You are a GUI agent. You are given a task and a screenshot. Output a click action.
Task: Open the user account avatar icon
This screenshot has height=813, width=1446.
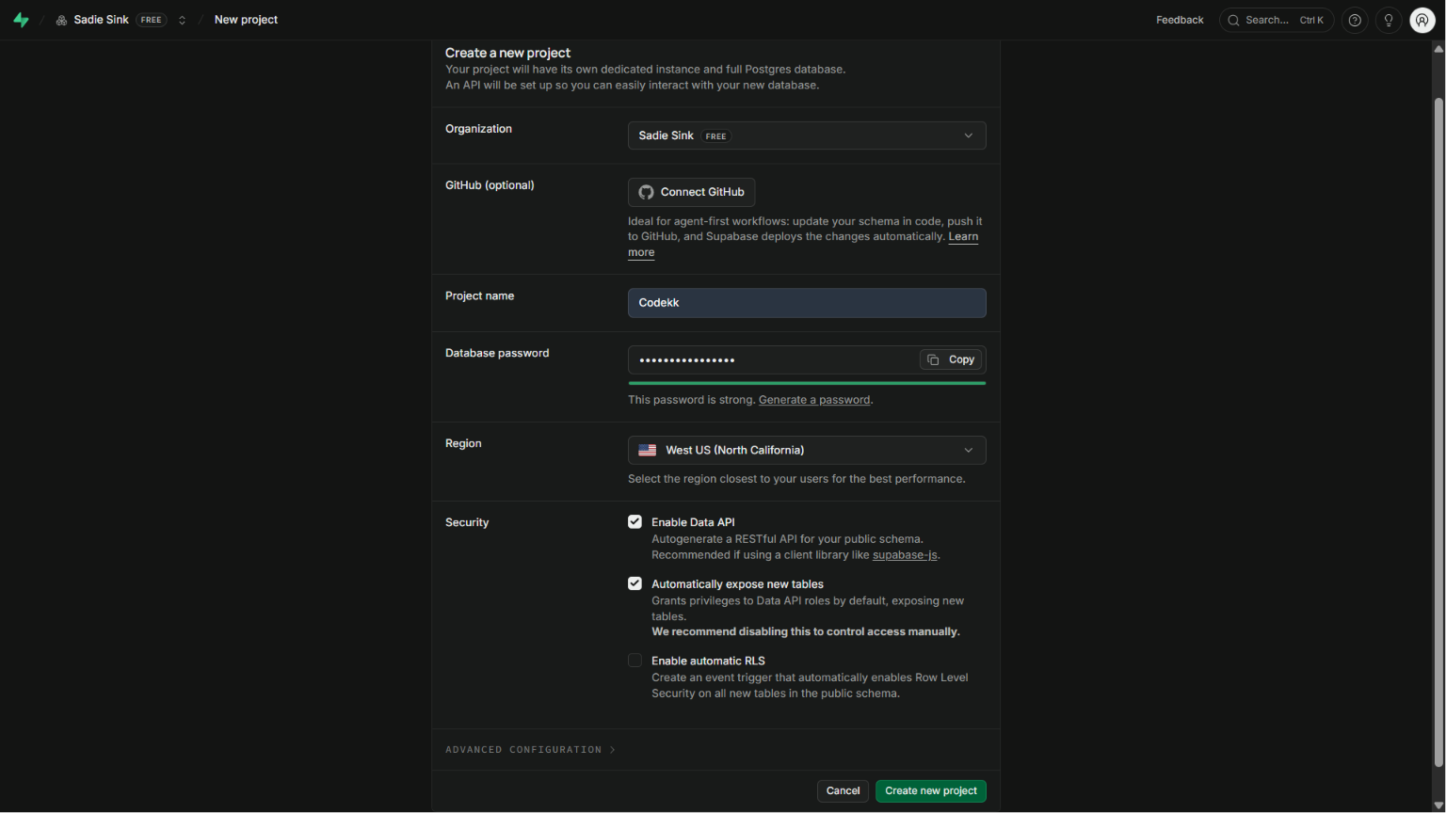click(x=1422, y=20)
